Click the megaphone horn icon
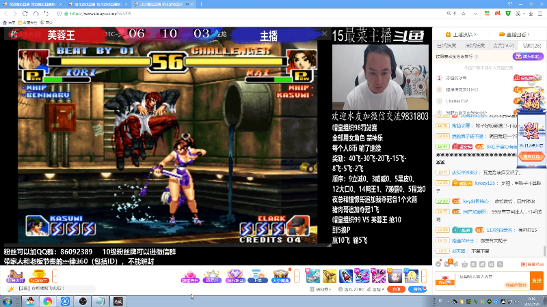The height and width of the screenshot is (307, 547). coord(455,264)
